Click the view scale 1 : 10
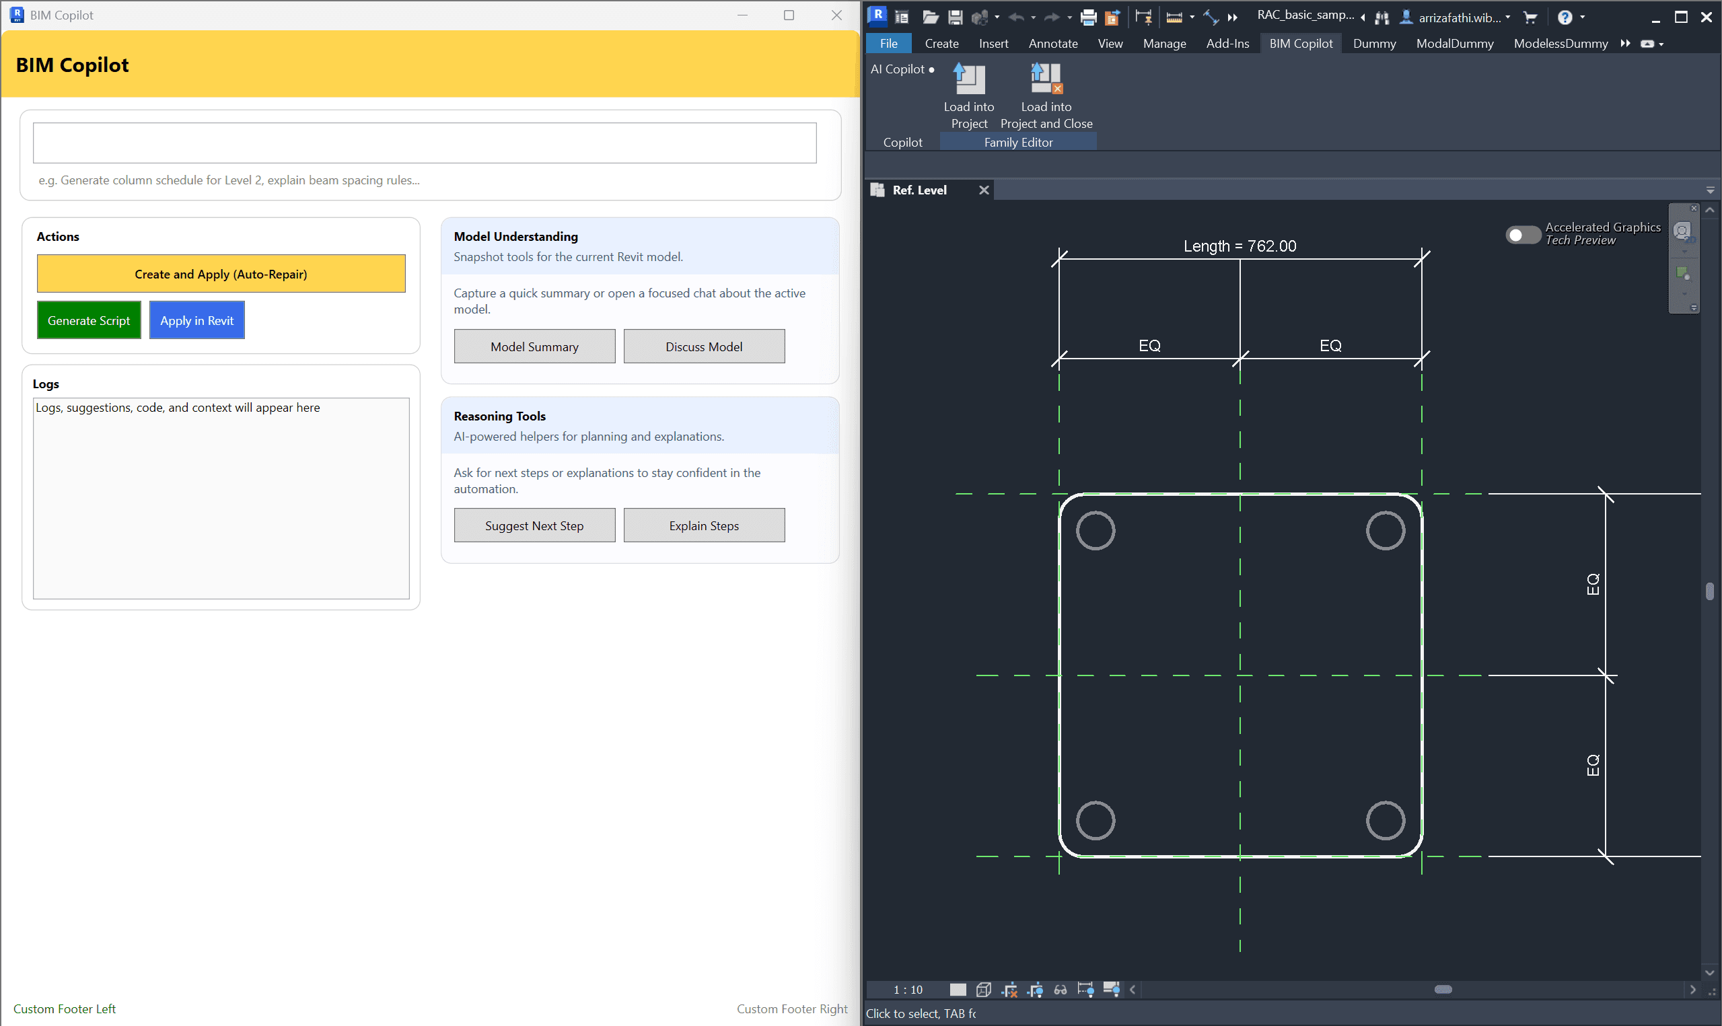The height and width of the screenshot is (1026, 1722). tap(908, 990)
